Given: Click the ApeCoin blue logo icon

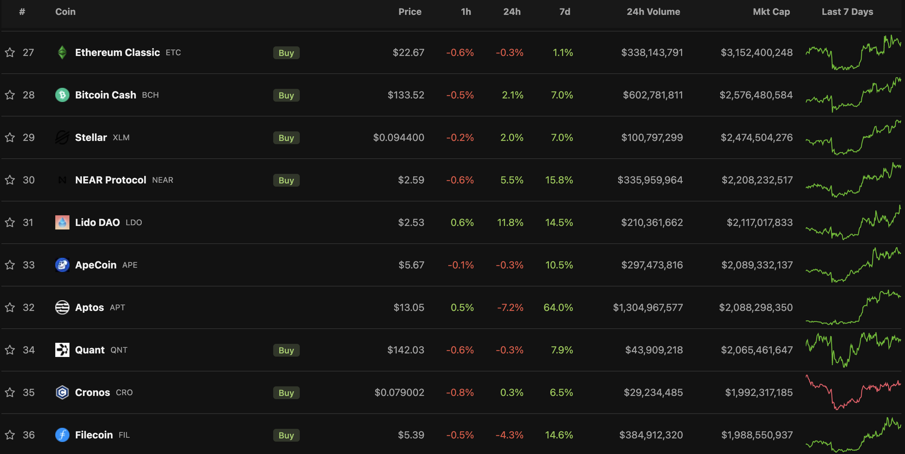Looking at the screenshot, I should pyautogui.click(x=62, y=265).
